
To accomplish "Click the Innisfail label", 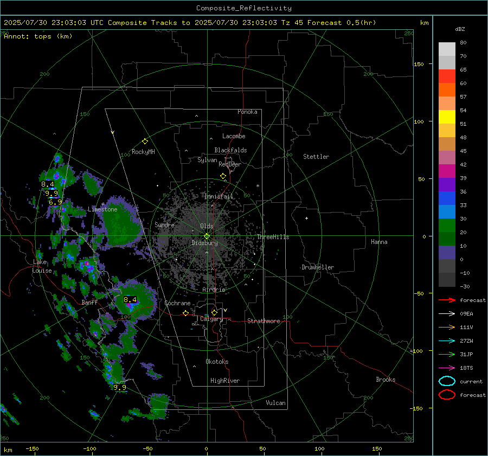I will tap(219, 196).
